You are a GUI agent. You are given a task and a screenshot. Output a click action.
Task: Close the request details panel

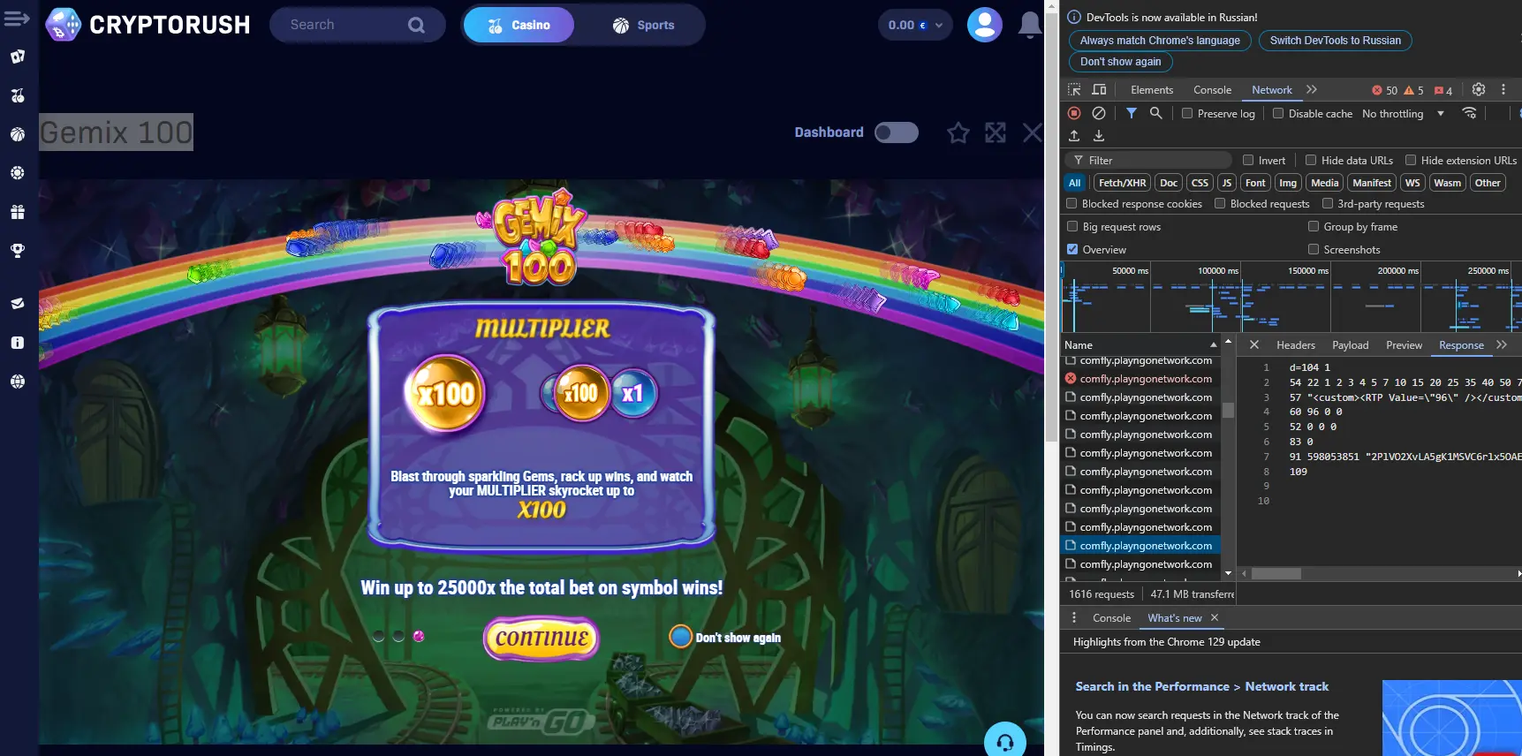[x=1253, y=344]
